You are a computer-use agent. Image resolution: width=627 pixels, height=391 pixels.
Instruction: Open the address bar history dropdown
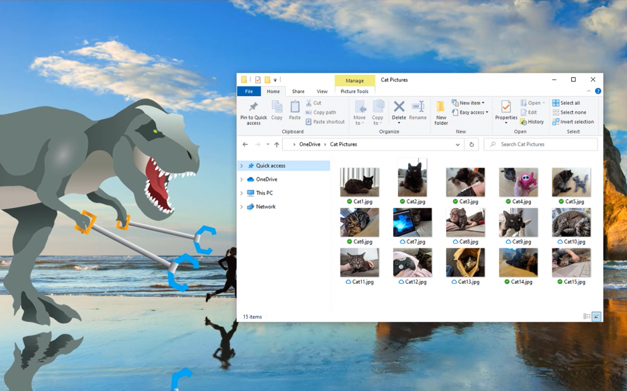click(x=457, y=144)
